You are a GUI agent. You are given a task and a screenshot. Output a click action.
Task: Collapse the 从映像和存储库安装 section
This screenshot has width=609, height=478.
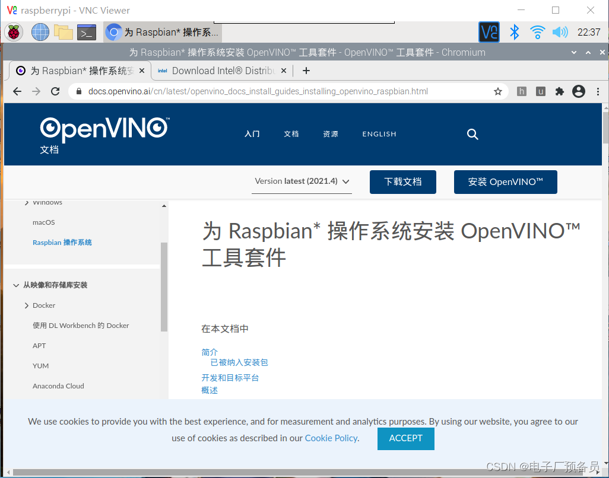[x=16, y=285]
